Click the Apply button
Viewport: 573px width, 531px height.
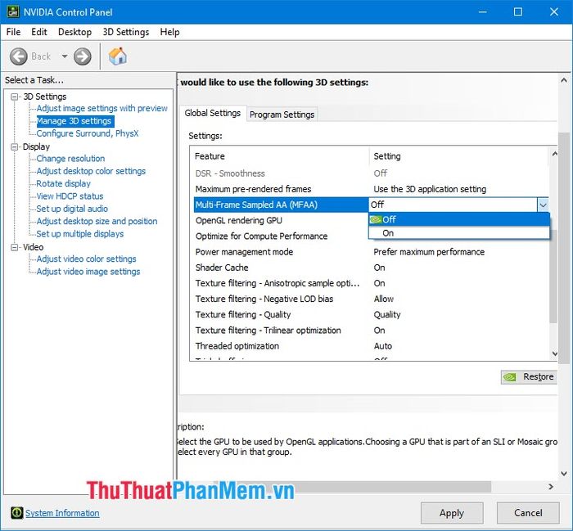click(452, 513)
